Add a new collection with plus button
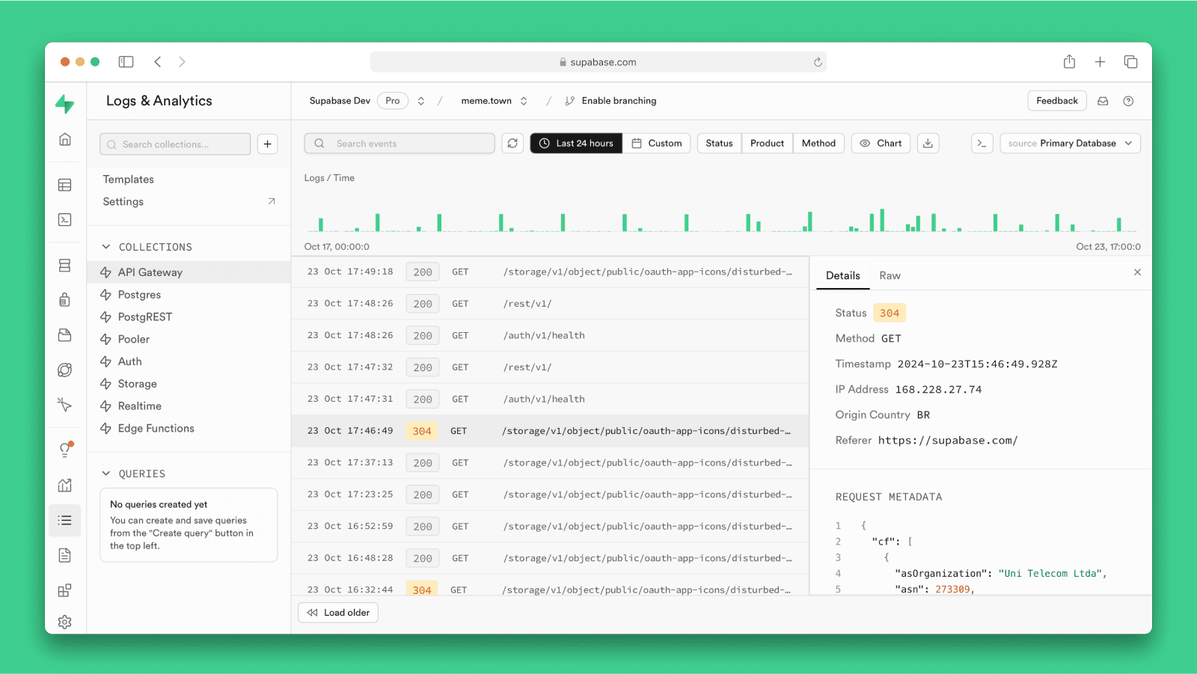Viewport: 1197px width, 674px height. coord(268,144)
